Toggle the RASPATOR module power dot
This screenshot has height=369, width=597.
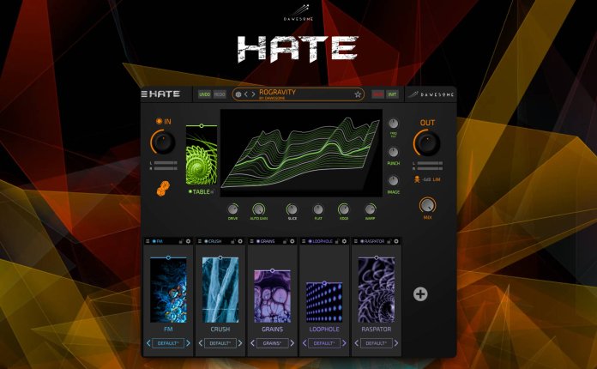point(362,241)
